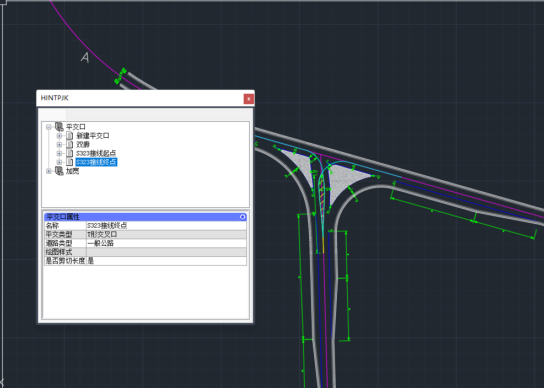Toggle the 是否剪切长度 value field
Image resolution: width=544 pixels, height=388 pixels.
tap(165, 261)
